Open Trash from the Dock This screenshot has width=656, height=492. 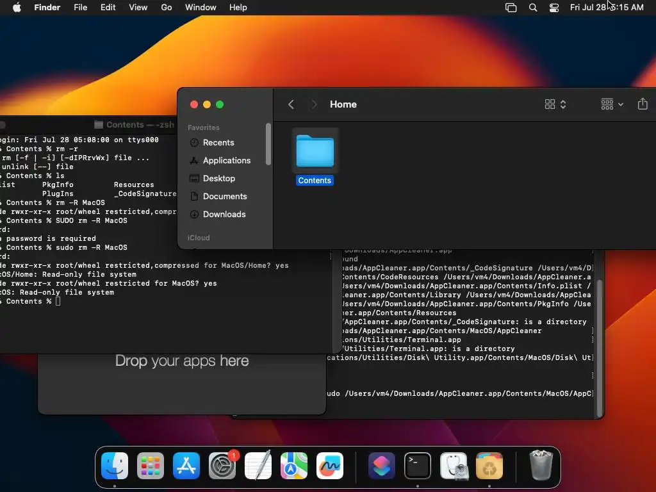[541, 465]
